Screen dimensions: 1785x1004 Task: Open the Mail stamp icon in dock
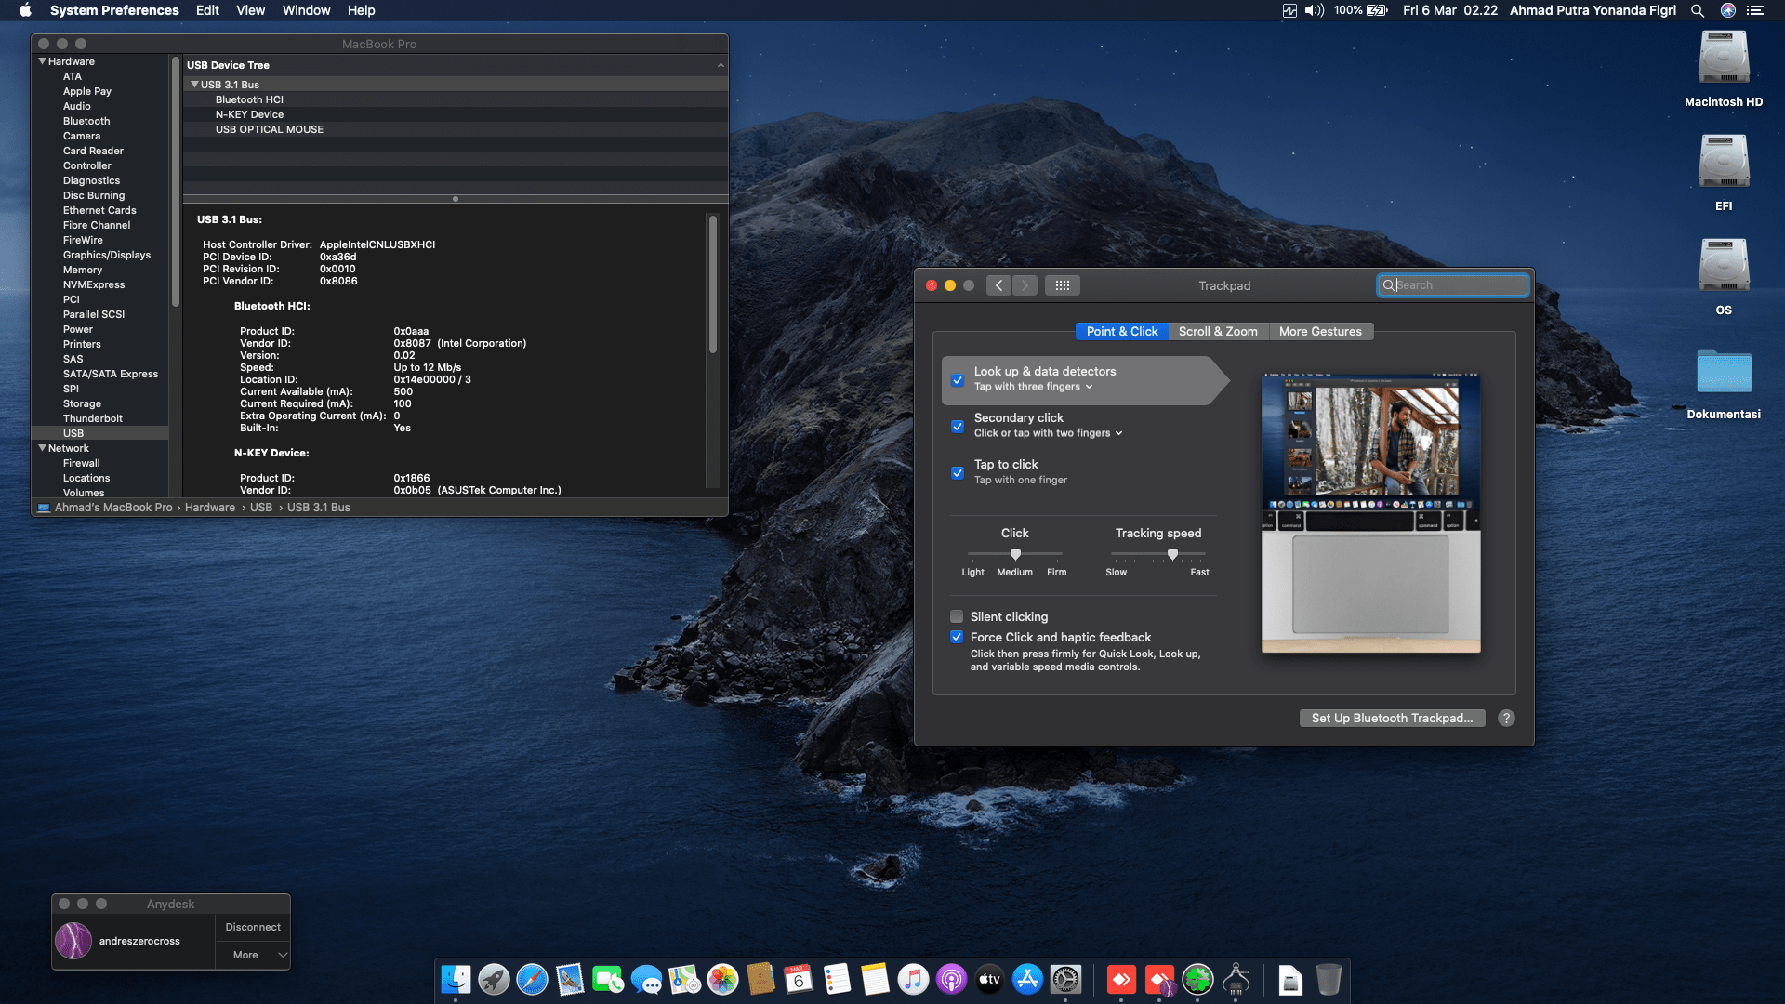click(570, 979)
